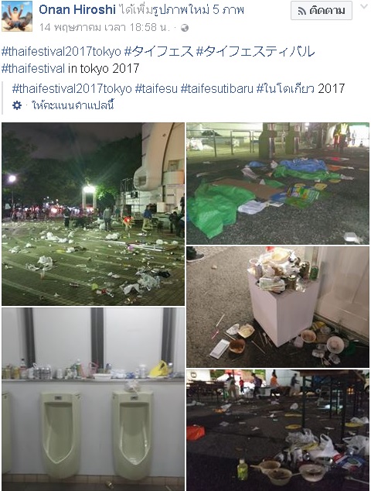Image resolution: width=371 pixels, height=491 pixels.
Task: Click the #thaifestival2017tokyo hashtag in the post
Action: point(61,51)
